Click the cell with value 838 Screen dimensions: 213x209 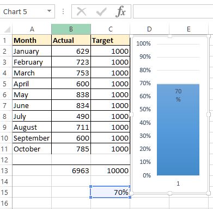click(x=71, y=94)
